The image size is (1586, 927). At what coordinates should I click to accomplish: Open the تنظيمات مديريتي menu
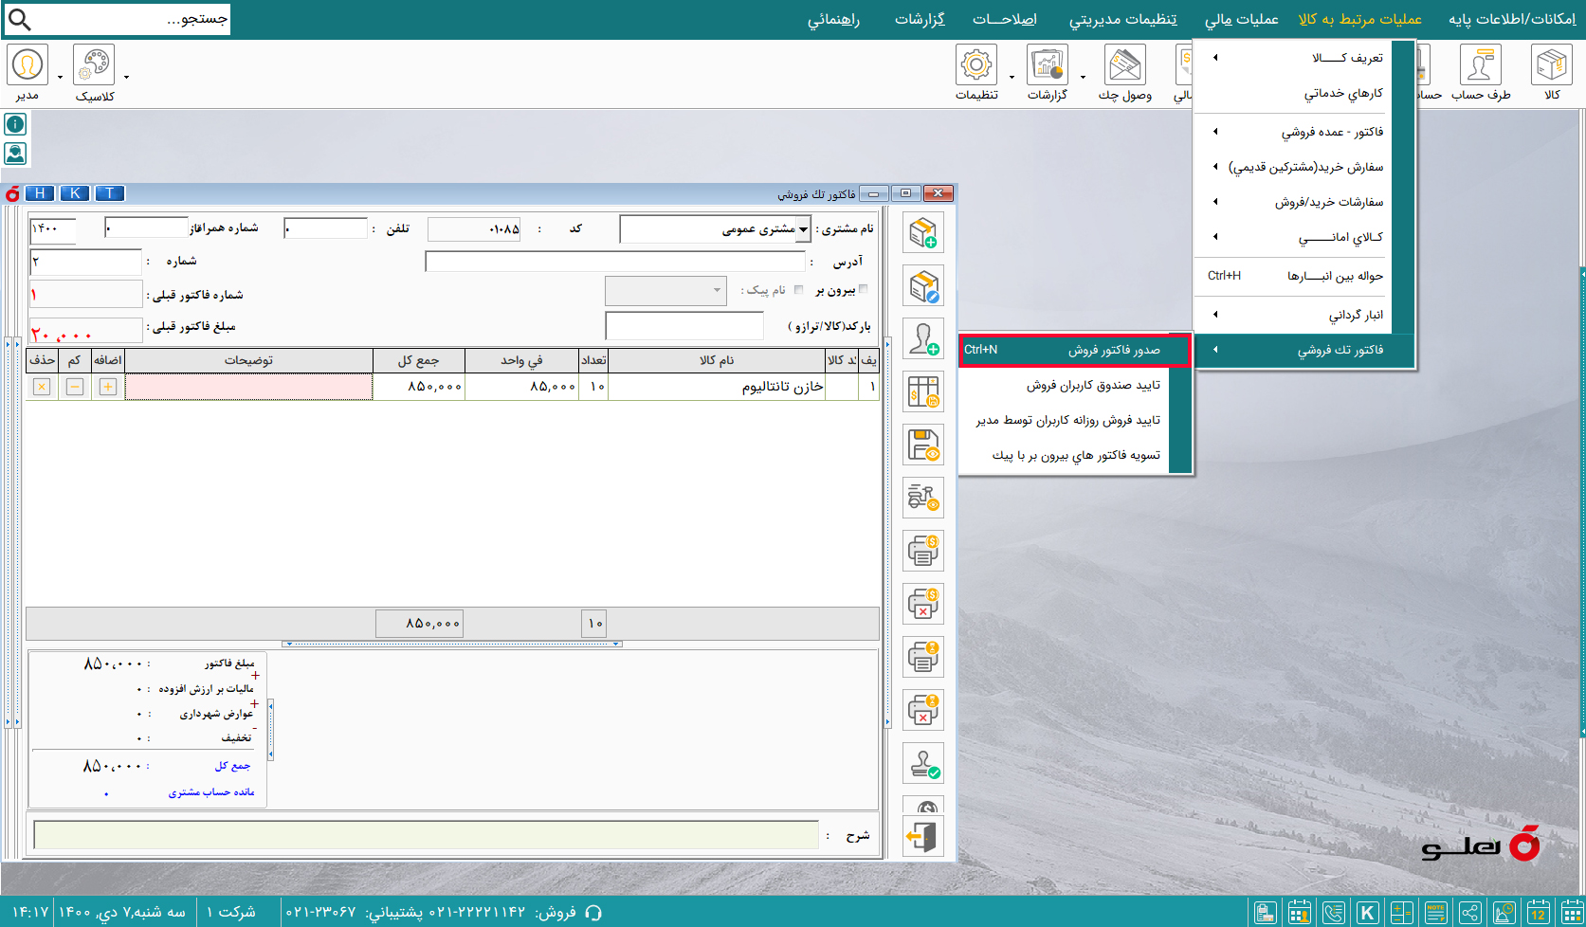[1123, 19]
